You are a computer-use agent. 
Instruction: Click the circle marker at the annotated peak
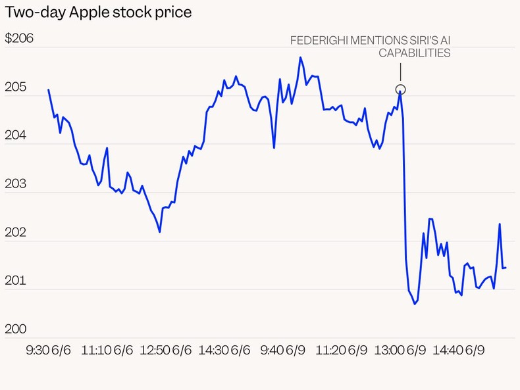tap(400, 89)
